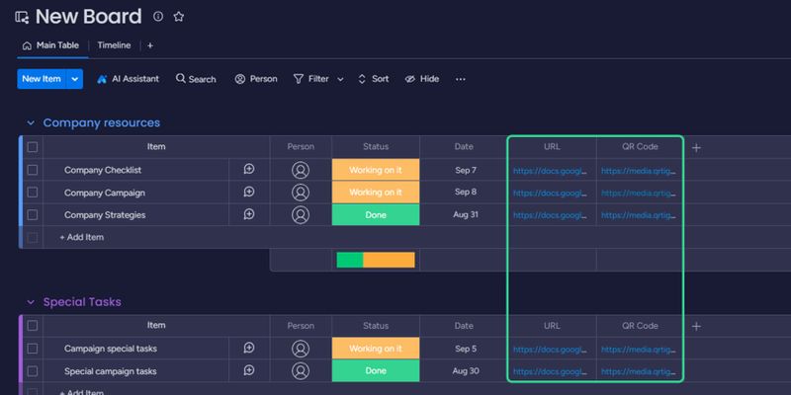Click New Board title text
The height and width of the screenshot is (395, 791).
(88, 17)
